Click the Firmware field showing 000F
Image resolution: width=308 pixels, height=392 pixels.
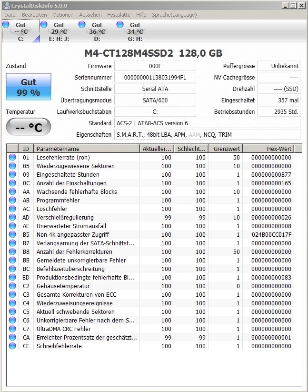pos(155,66)
